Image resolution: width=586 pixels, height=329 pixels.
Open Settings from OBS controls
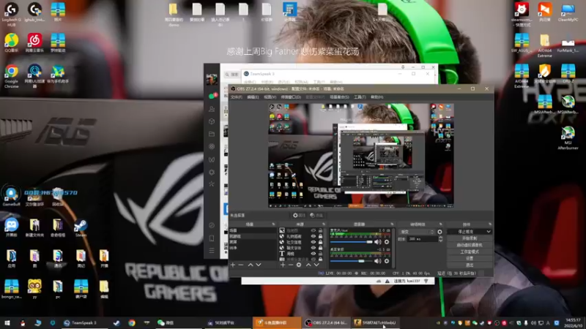(x=470, y=259)
